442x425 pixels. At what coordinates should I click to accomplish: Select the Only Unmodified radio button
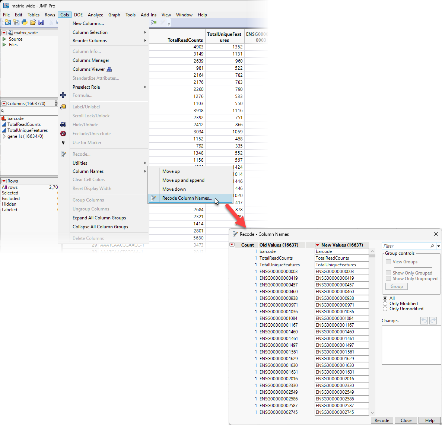(x=385, y=309)
